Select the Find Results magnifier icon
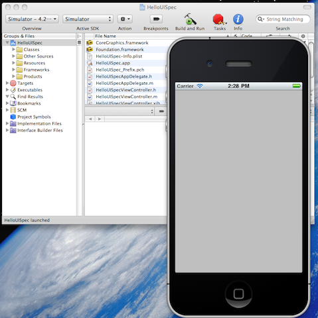Screen dimensions: 318x318 pos(13,97)
